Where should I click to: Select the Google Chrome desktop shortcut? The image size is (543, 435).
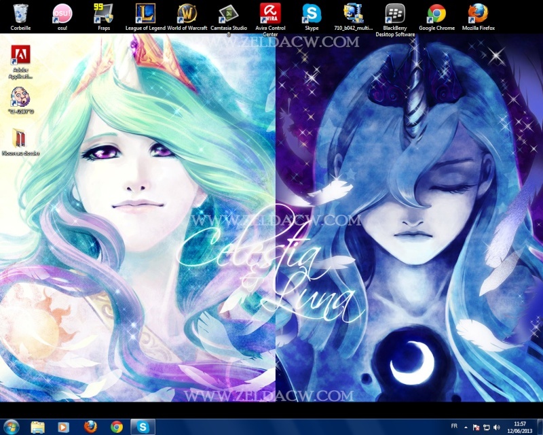(x=436, y=18)
